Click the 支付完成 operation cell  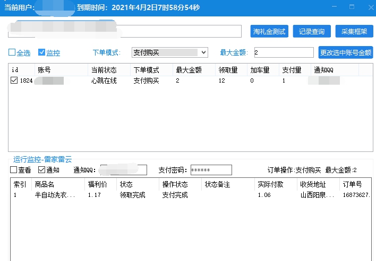coord(175,195)
